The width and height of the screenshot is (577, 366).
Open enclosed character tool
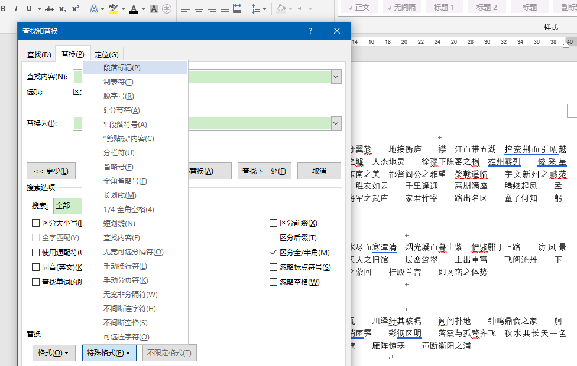click(x=167, y=9)
